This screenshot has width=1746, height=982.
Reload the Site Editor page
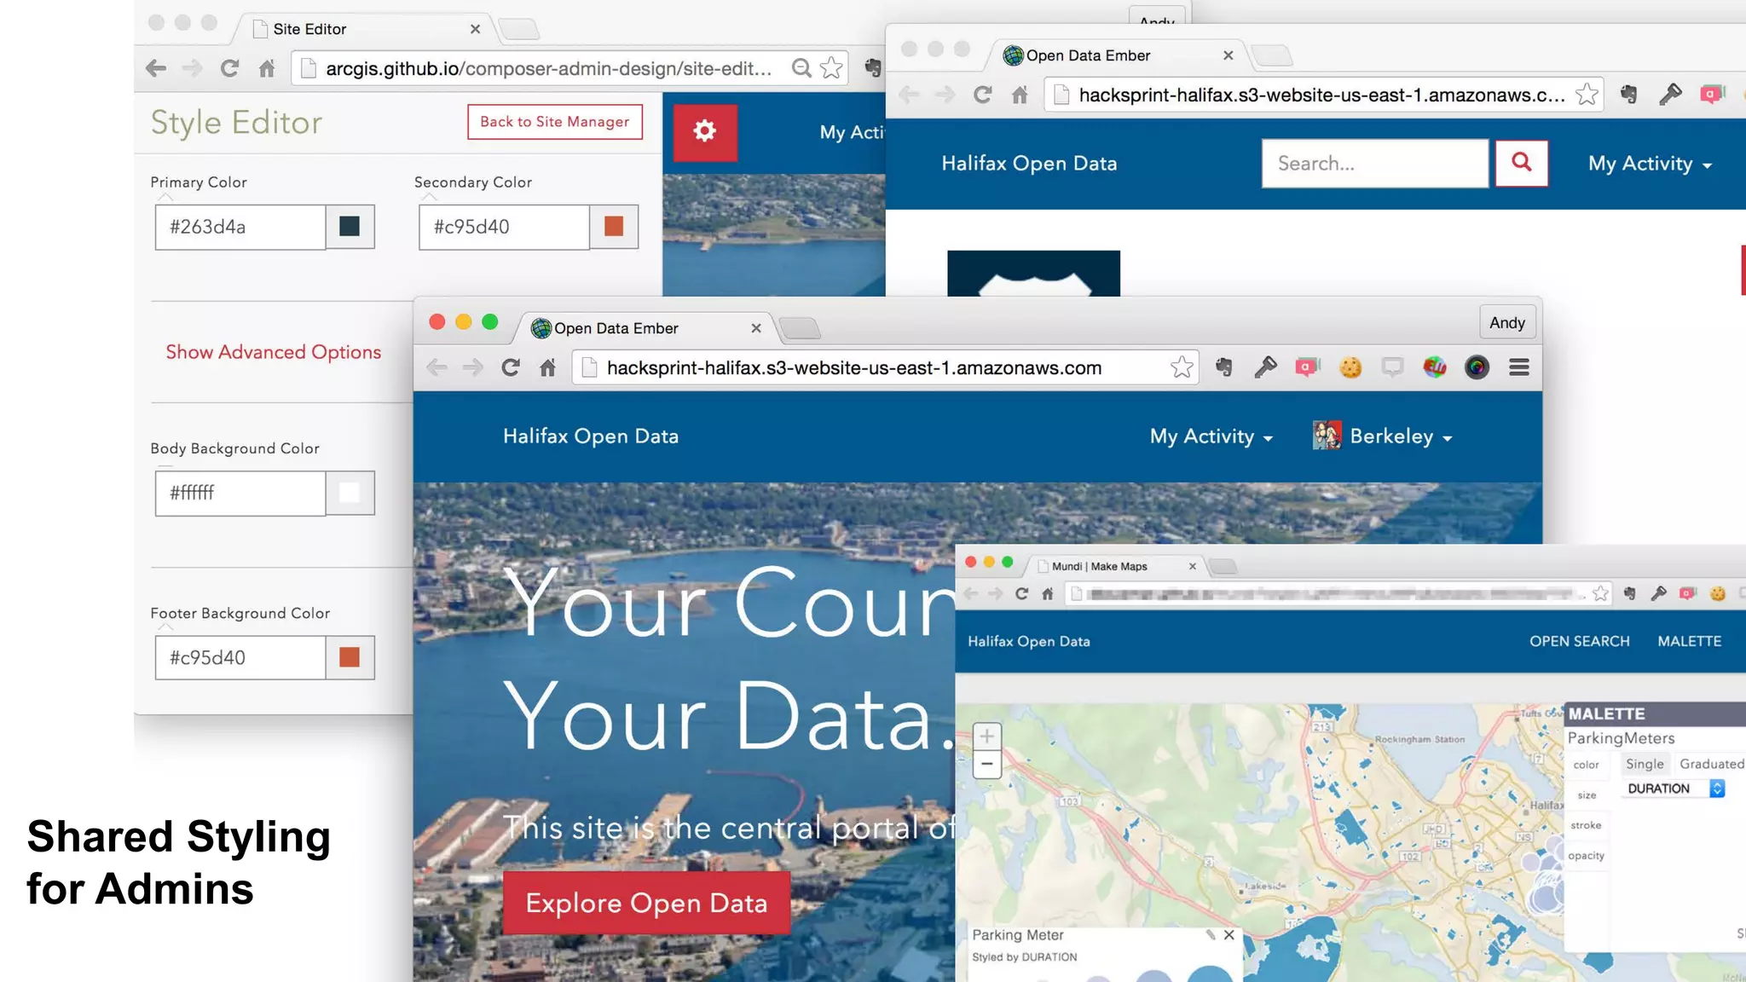(x=229, y=68)
